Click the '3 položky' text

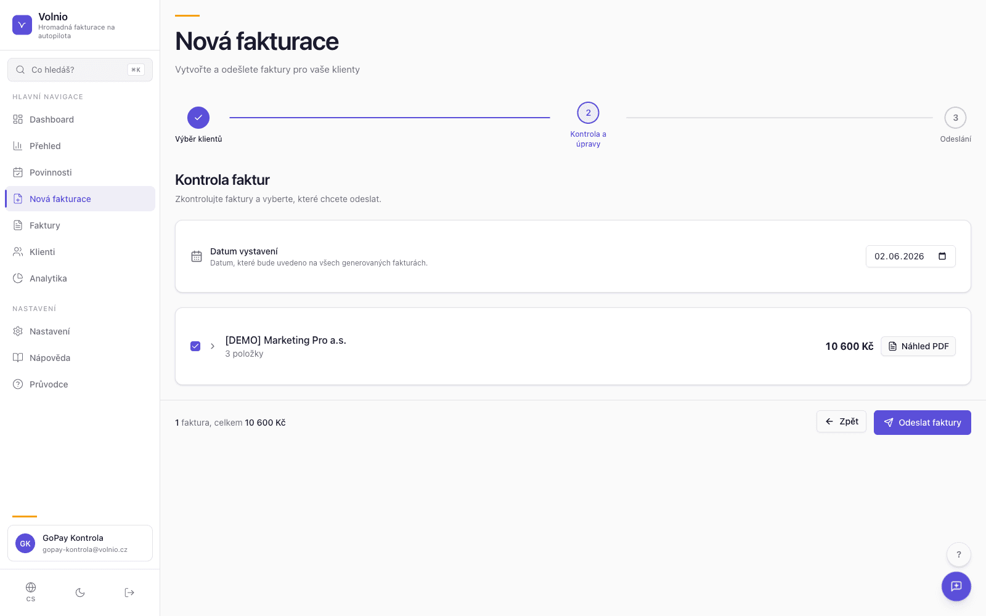click(244, 354)
